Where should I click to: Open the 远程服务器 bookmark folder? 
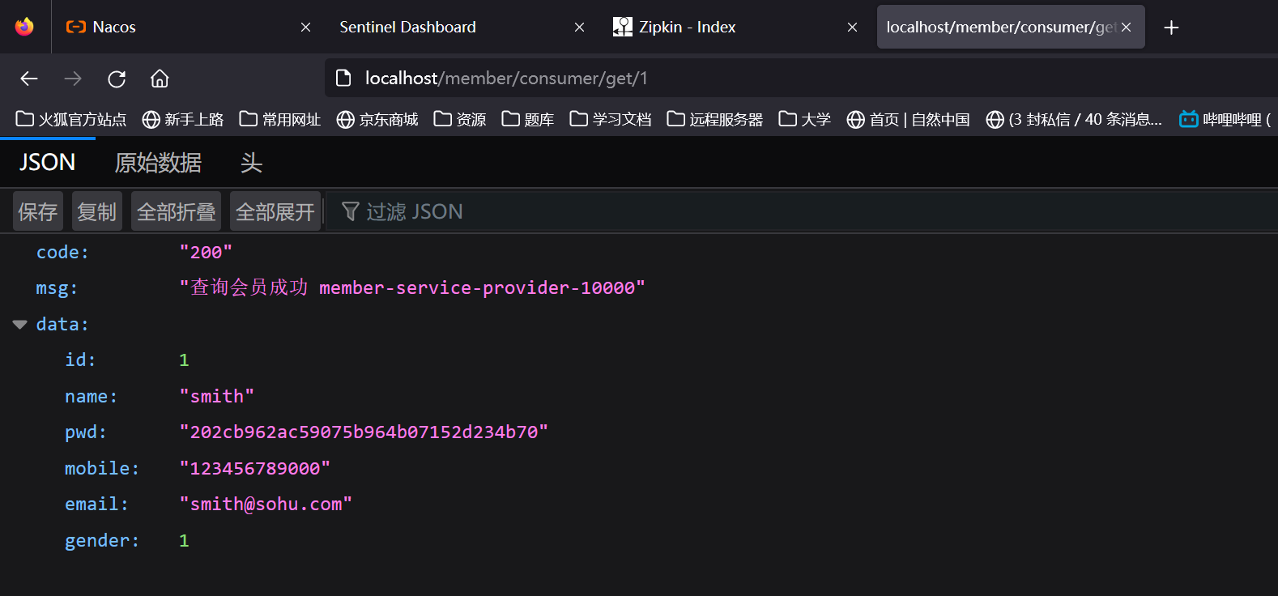tap(715, 120)
